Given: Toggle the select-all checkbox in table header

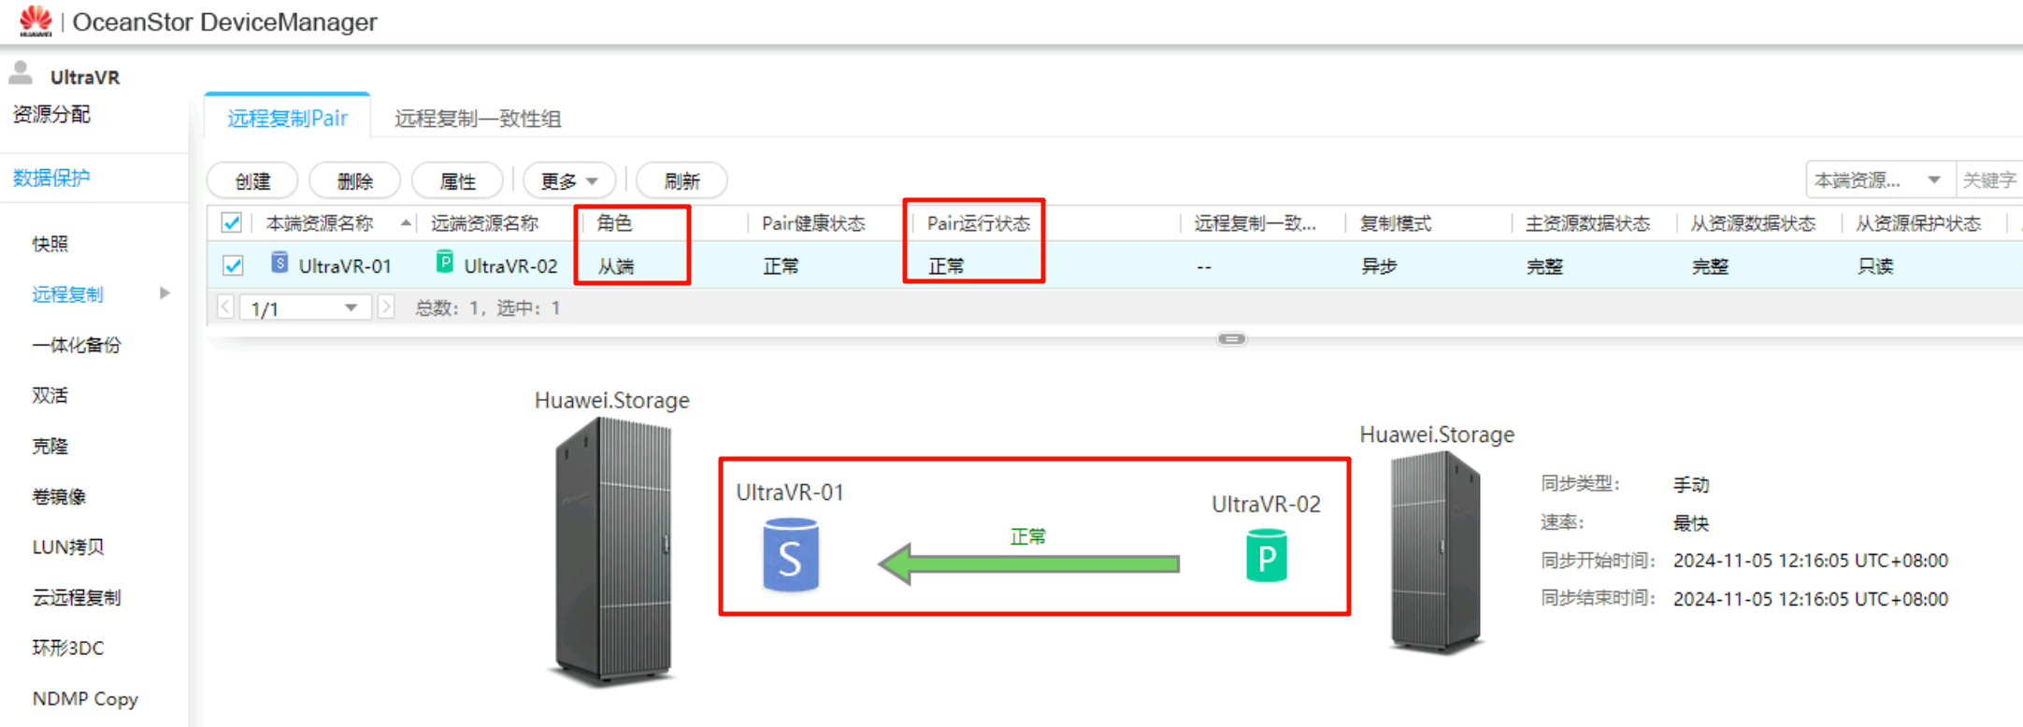Looking at the screenshot, I should (231, 223).
